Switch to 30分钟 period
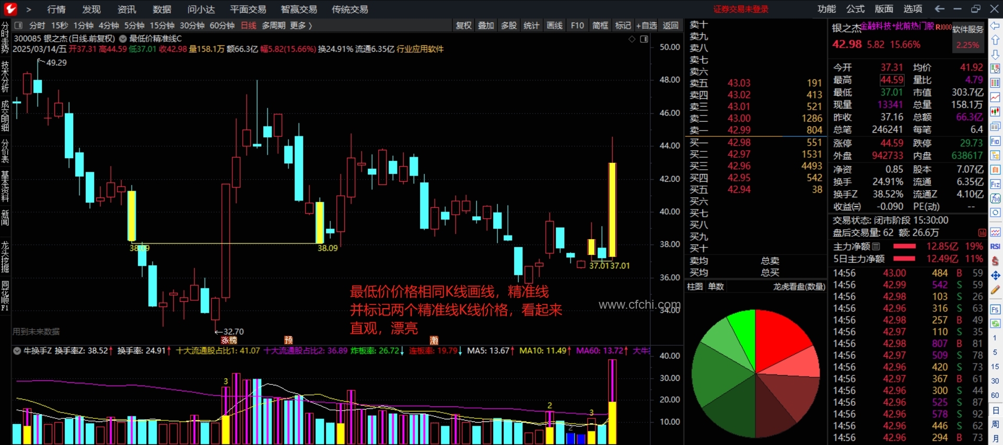 point(192,25)
